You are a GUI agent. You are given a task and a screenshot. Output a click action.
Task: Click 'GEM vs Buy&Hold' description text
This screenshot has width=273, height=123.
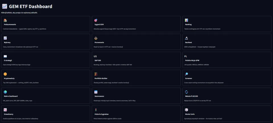click(x=200, y=47)
